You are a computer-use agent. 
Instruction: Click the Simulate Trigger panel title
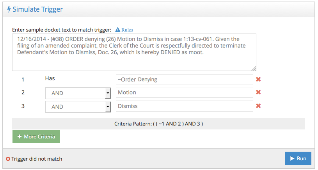[x=37, y=9]
